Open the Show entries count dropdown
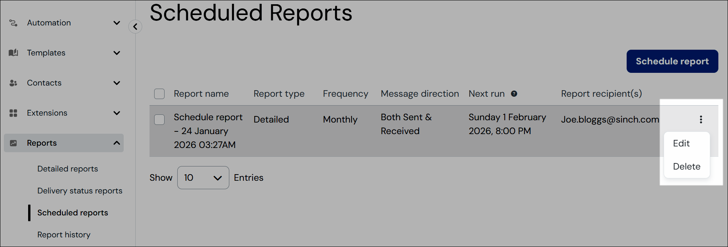This screenshot has width=728, height=247. tap(203, 178)
